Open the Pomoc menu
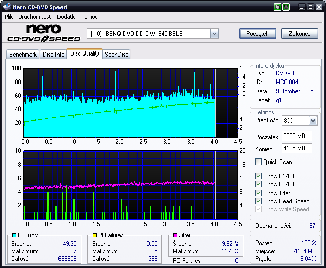Viewport: 326px width, 268px height. pos(89,17)
